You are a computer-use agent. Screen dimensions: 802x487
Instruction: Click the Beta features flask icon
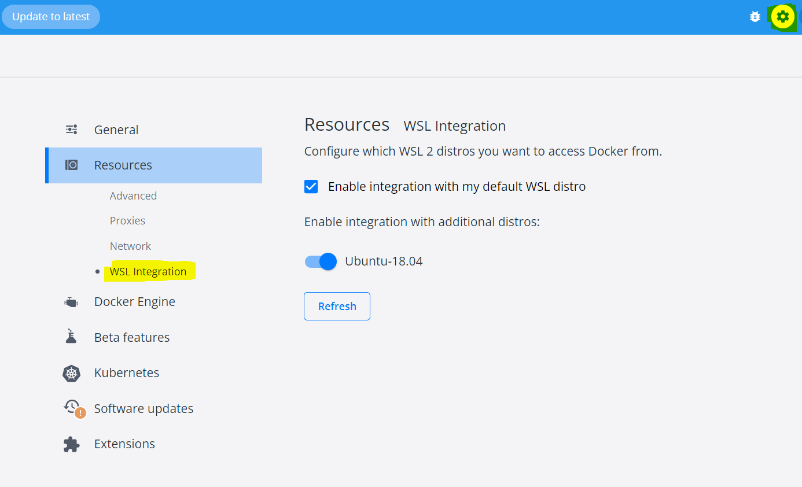pyautogui.click(x=71, y=337)
